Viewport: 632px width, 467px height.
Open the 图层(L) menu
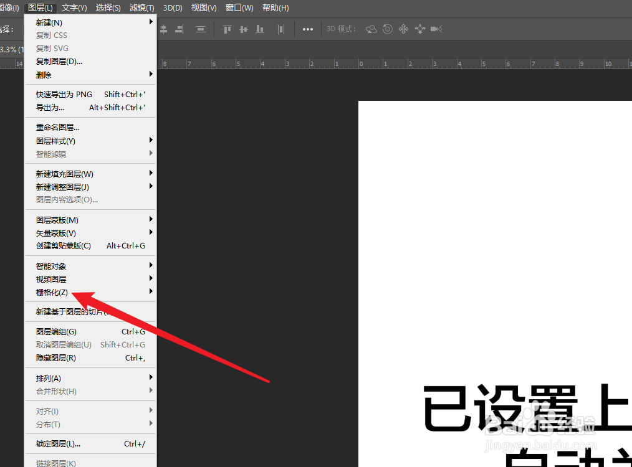(41, 7)
